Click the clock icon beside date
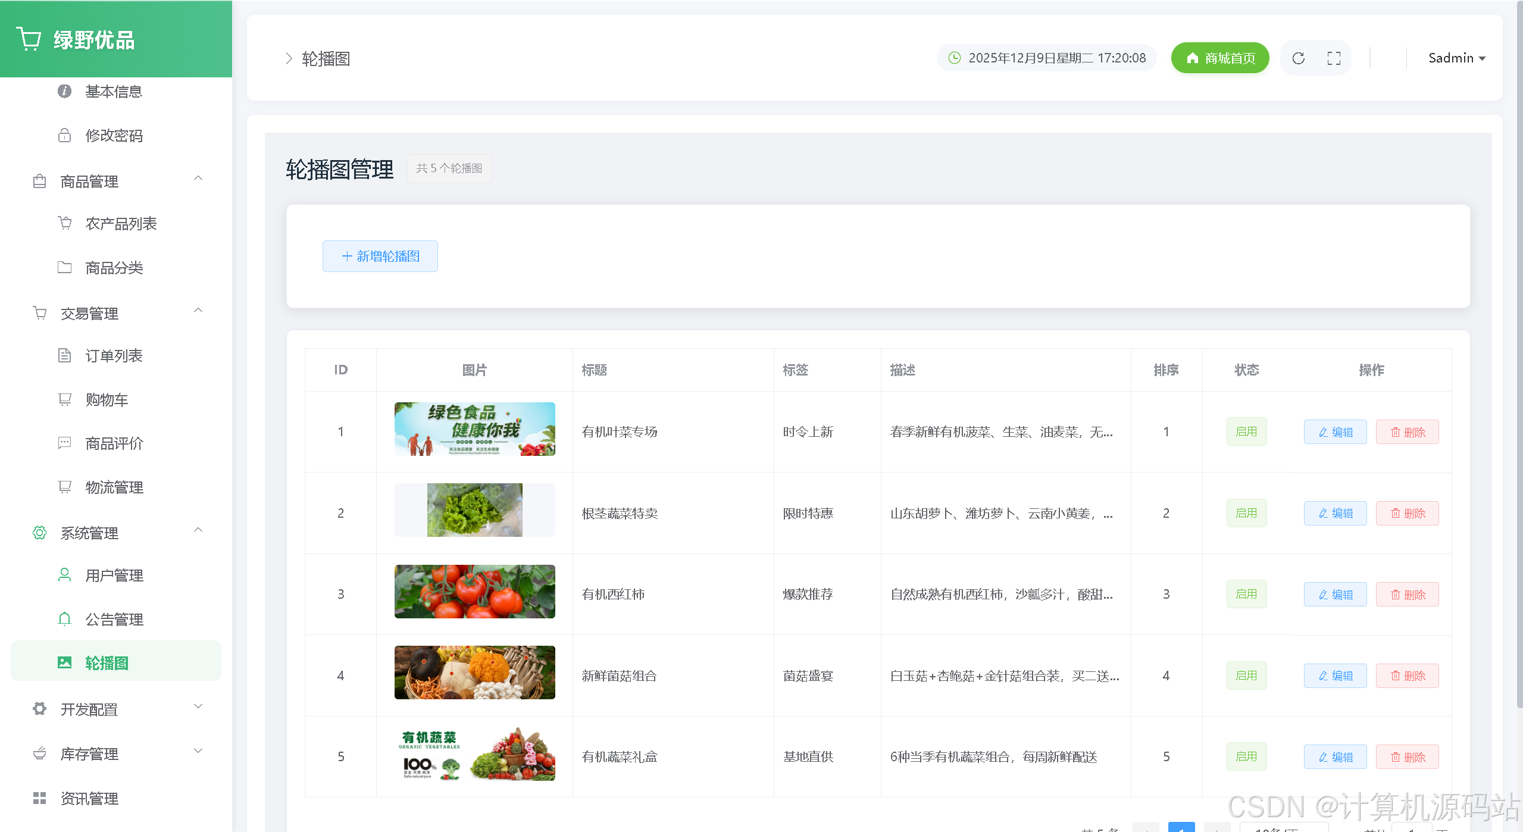1523x832 pixels. click(954, 58)
